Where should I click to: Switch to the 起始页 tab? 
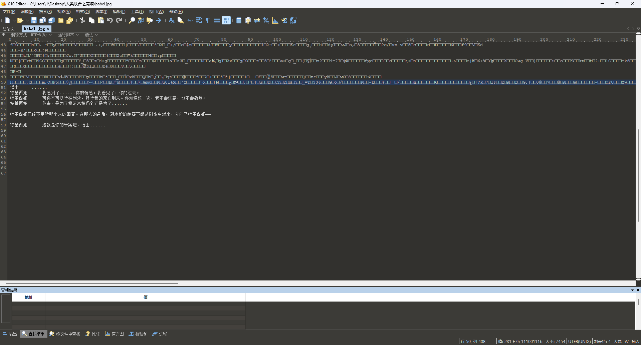[x=9, y=29]
